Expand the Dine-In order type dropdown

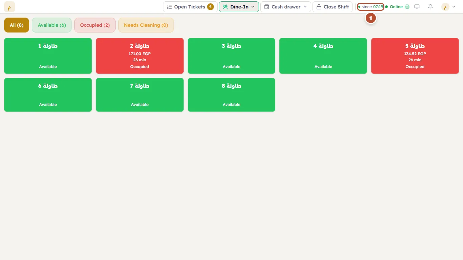pyautogui.click(x=239, y=7)
